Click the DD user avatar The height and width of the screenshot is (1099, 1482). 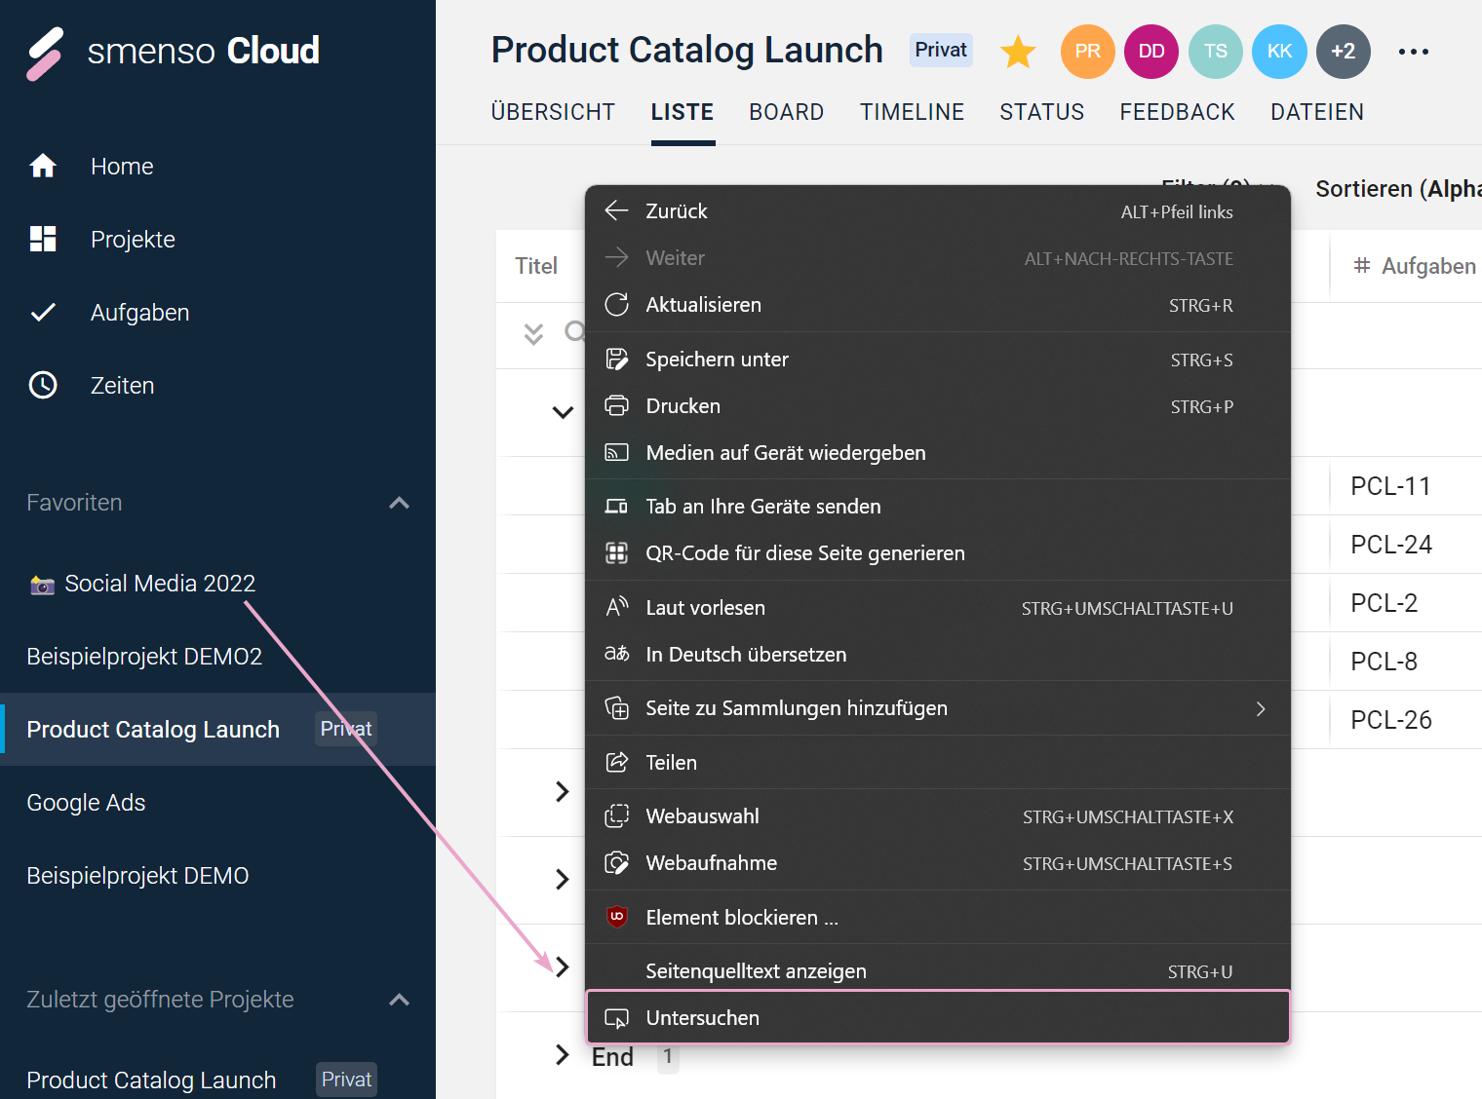coord(1151,52)
